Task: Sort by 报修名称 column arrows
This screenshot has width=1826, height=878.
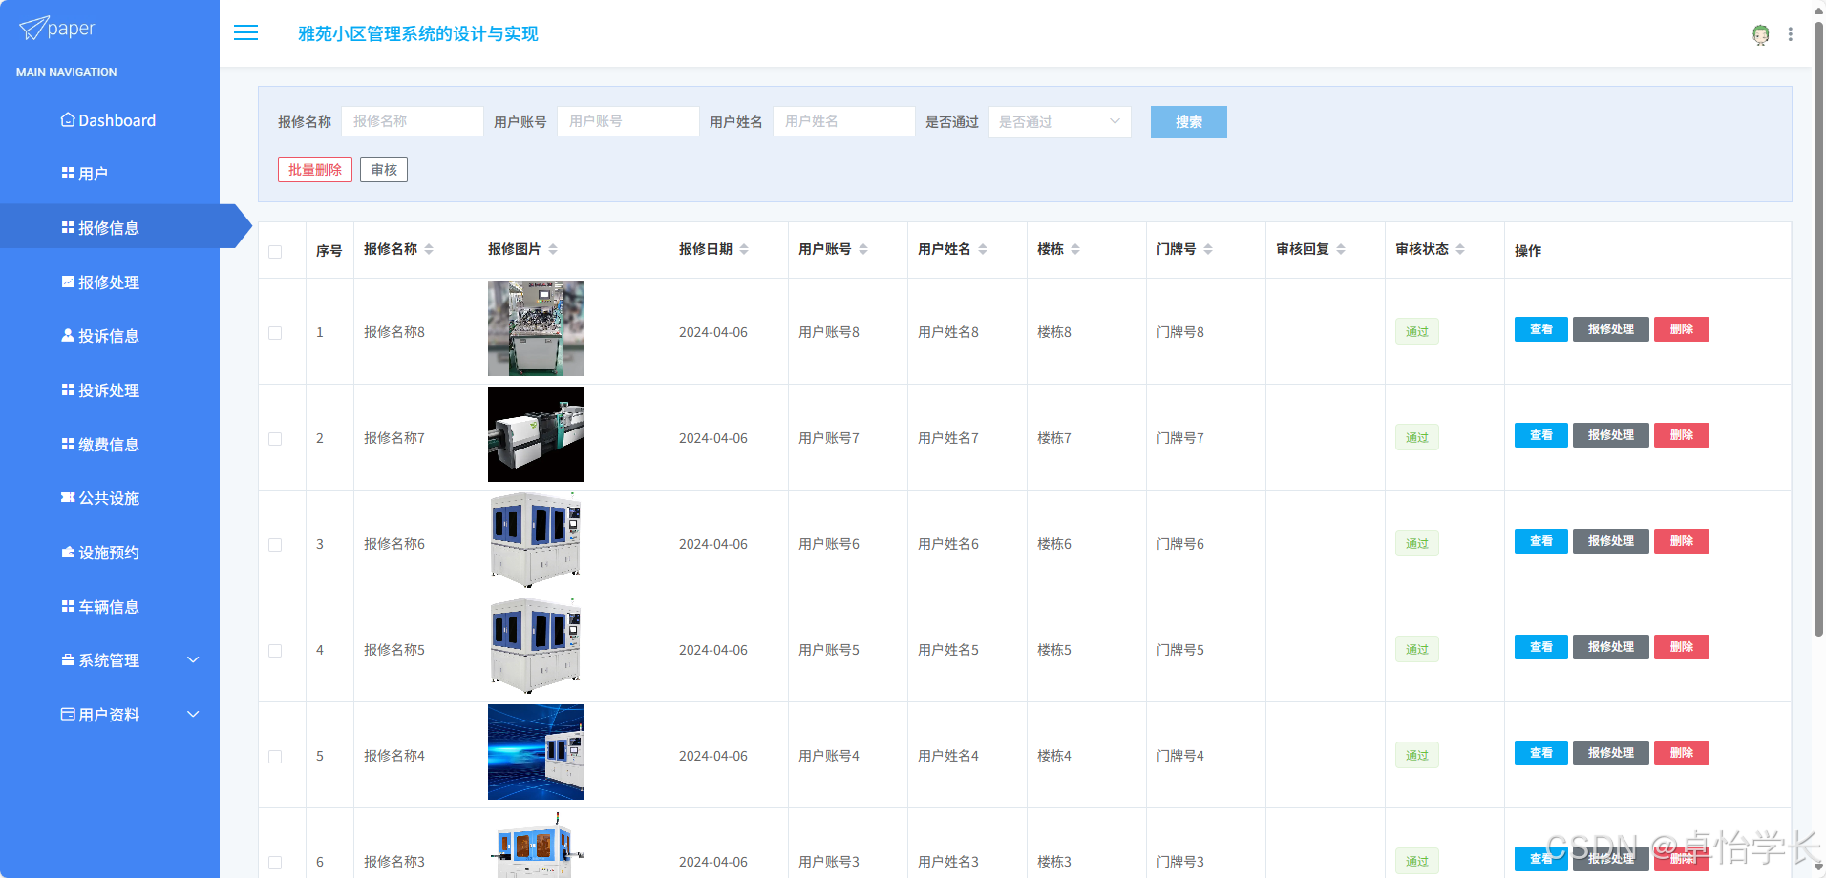Action: pos(429,249)
